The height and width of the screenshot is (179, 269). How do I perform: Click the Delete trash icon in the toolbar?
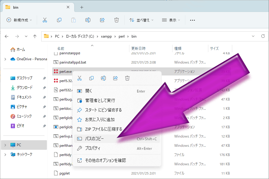(117, 20)
